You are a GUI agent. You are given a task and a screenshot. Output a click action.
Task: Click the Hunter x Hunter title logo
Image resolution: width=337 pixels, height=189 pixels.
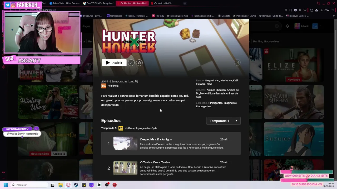click(129, 41)
